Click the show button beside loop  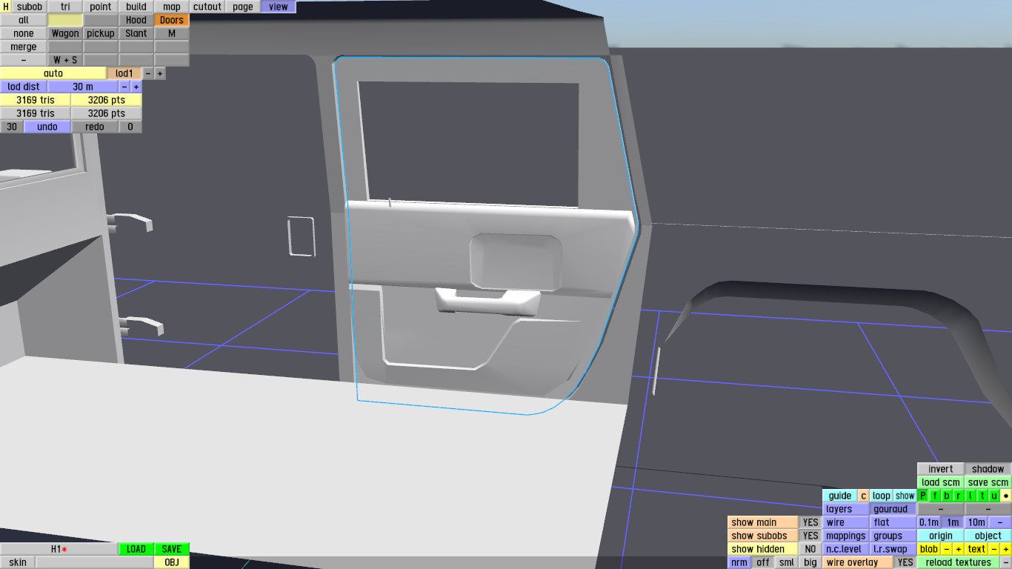[x=905, y=496]
